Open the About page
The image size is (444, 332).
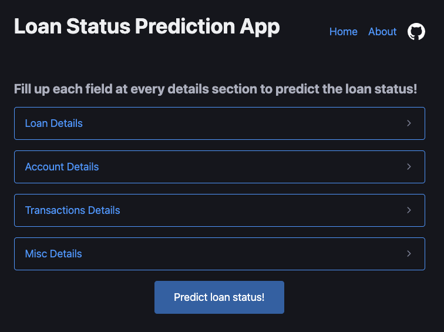(382, 32)
